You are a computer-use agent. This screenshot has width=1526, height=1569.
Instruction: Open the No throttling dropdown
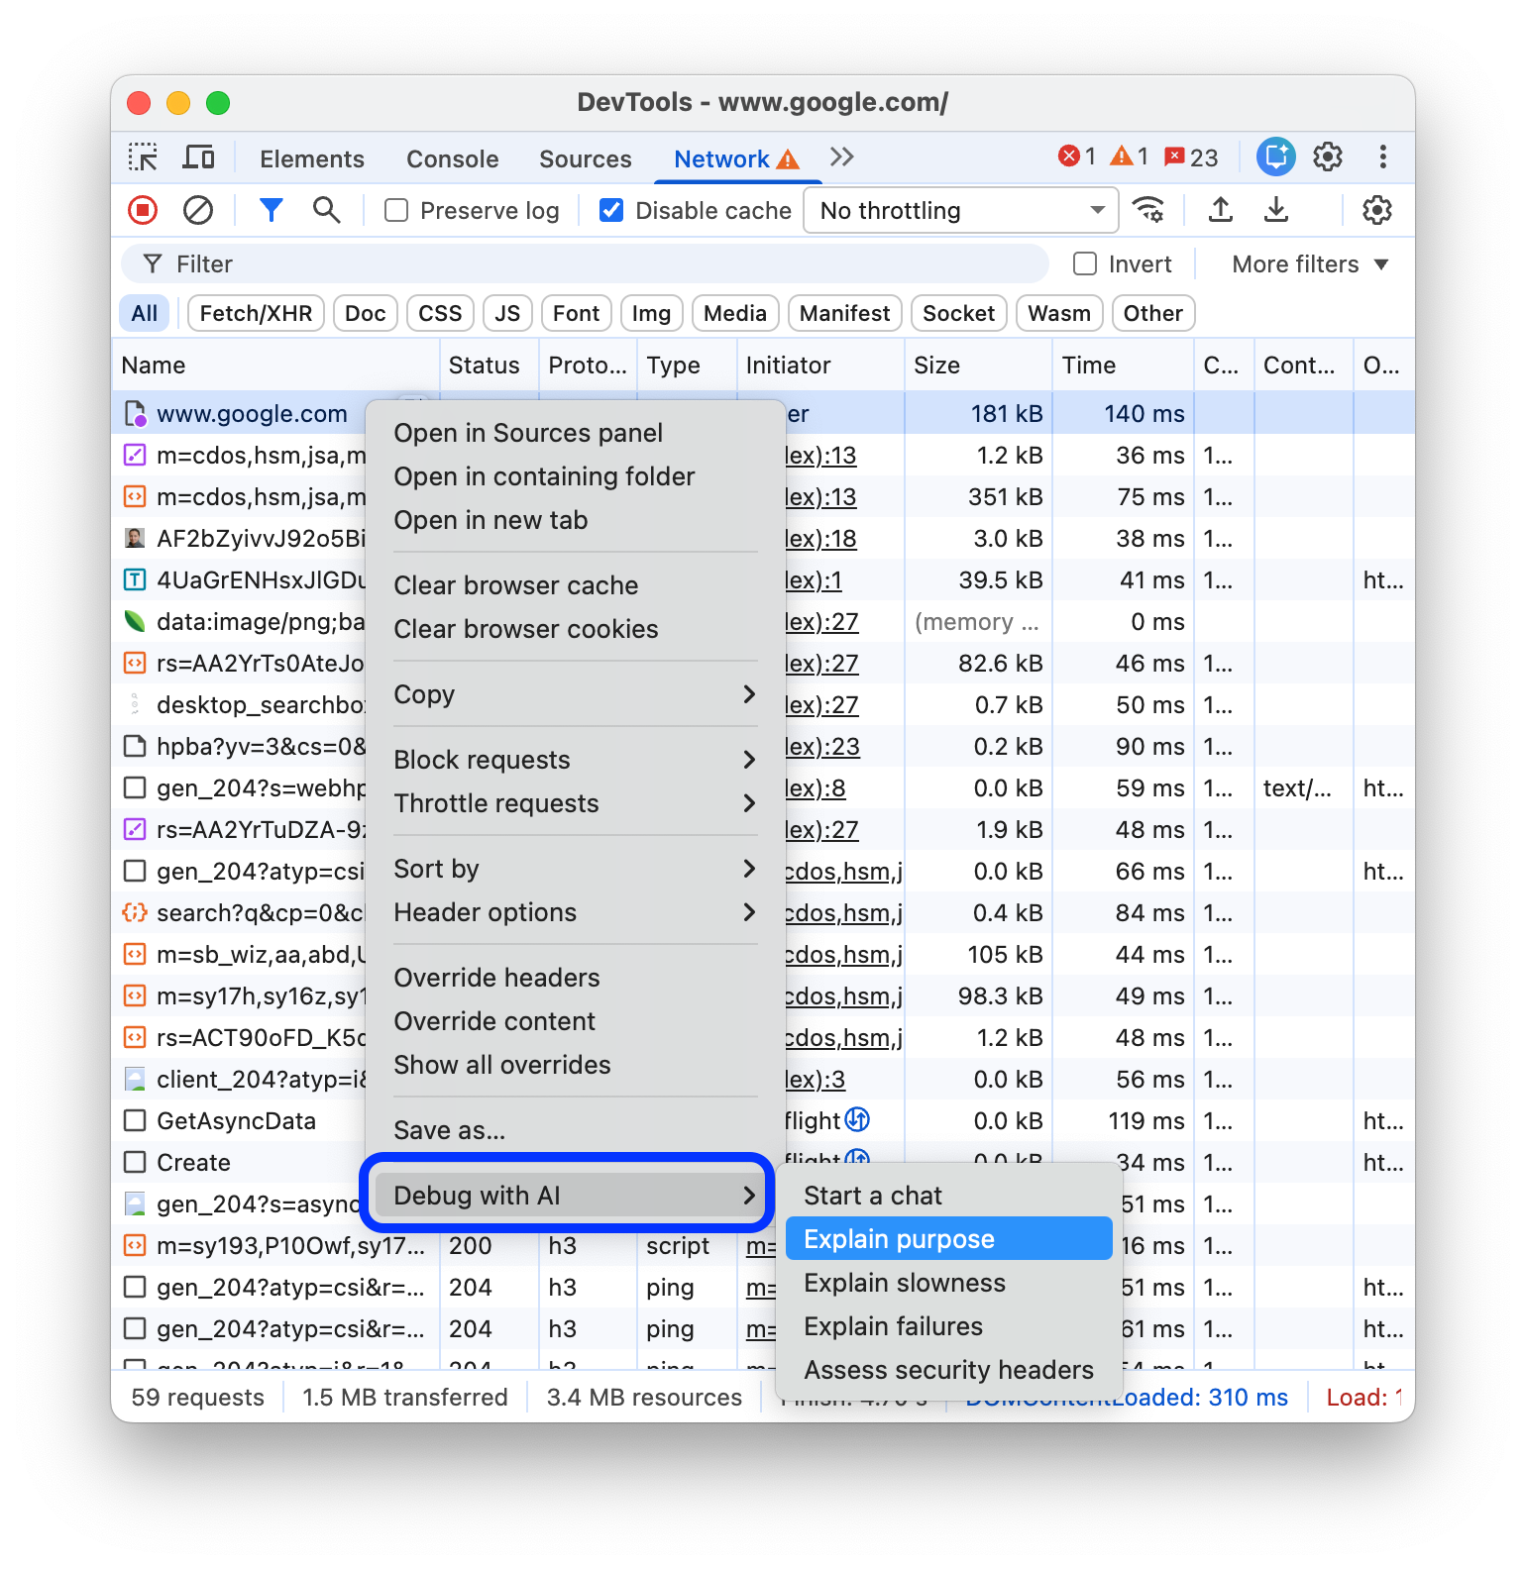960,211
